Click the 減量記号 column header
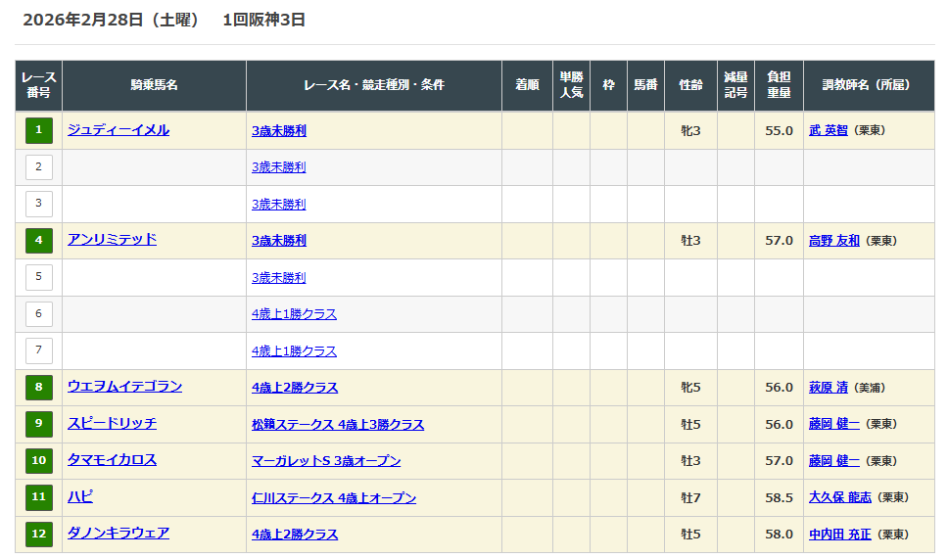 coord(735,85)
